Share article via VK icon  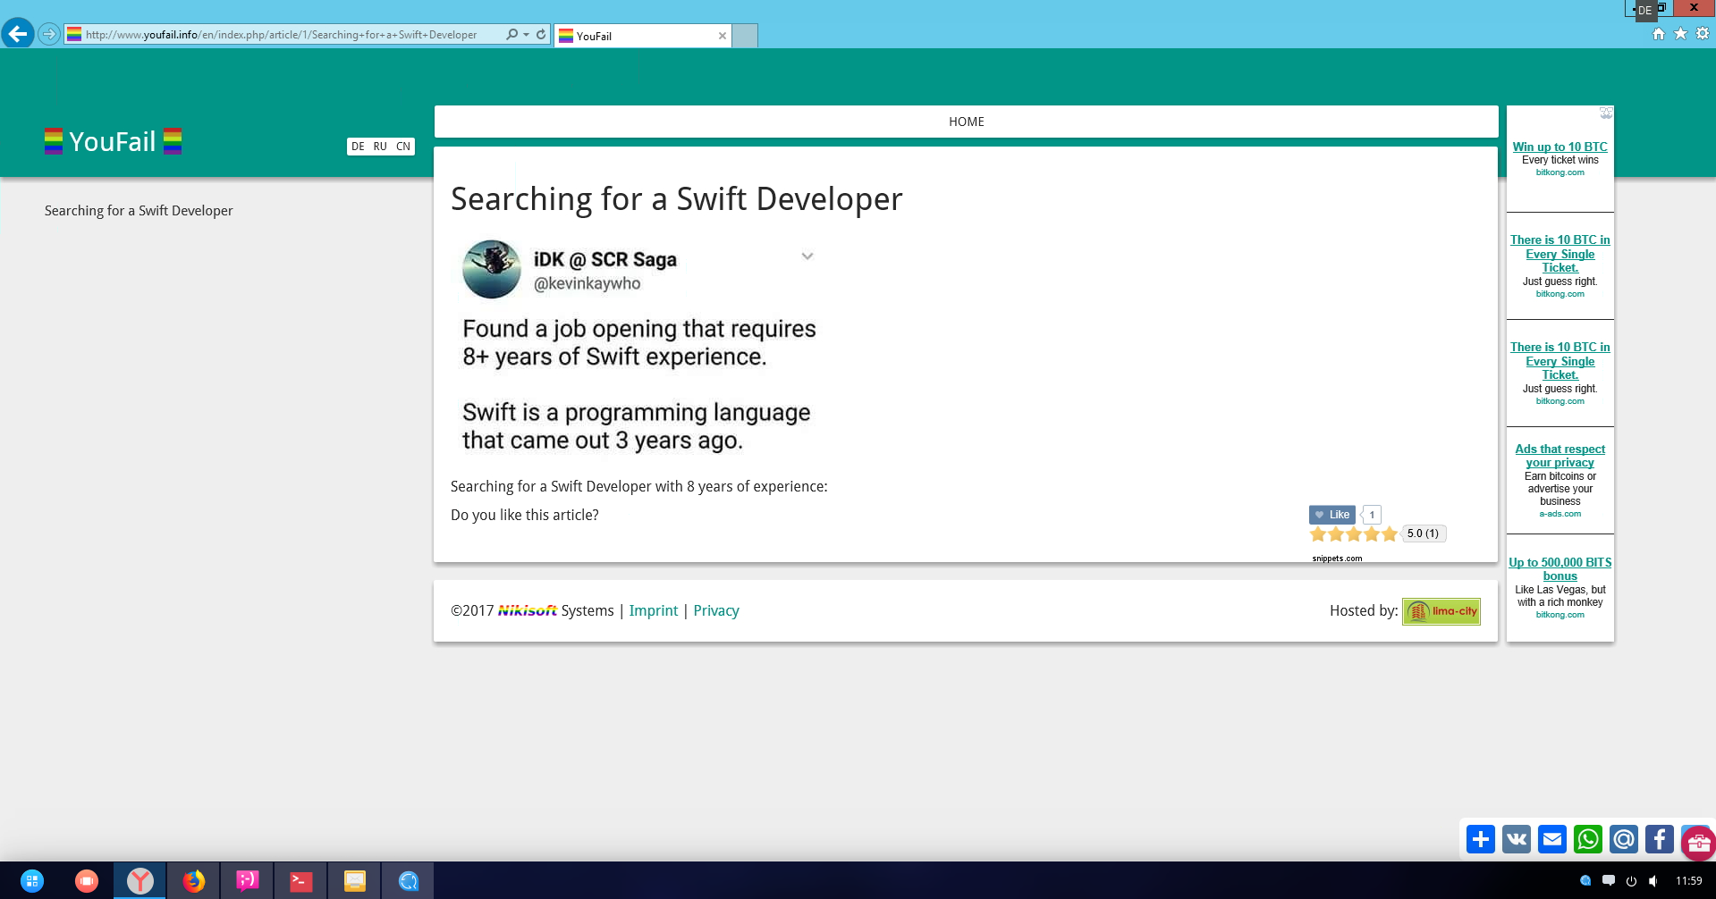click(1517, 839)
